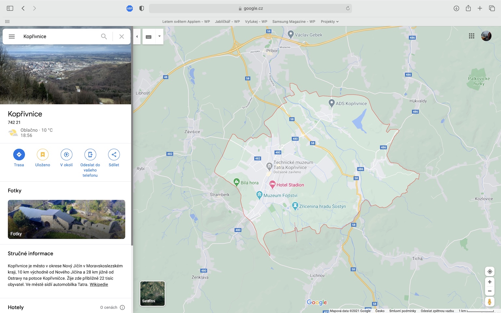Viewport: 501px width, 313px height.
Task: Open the Google Maps hamburger menu
Action: (12, 37)
